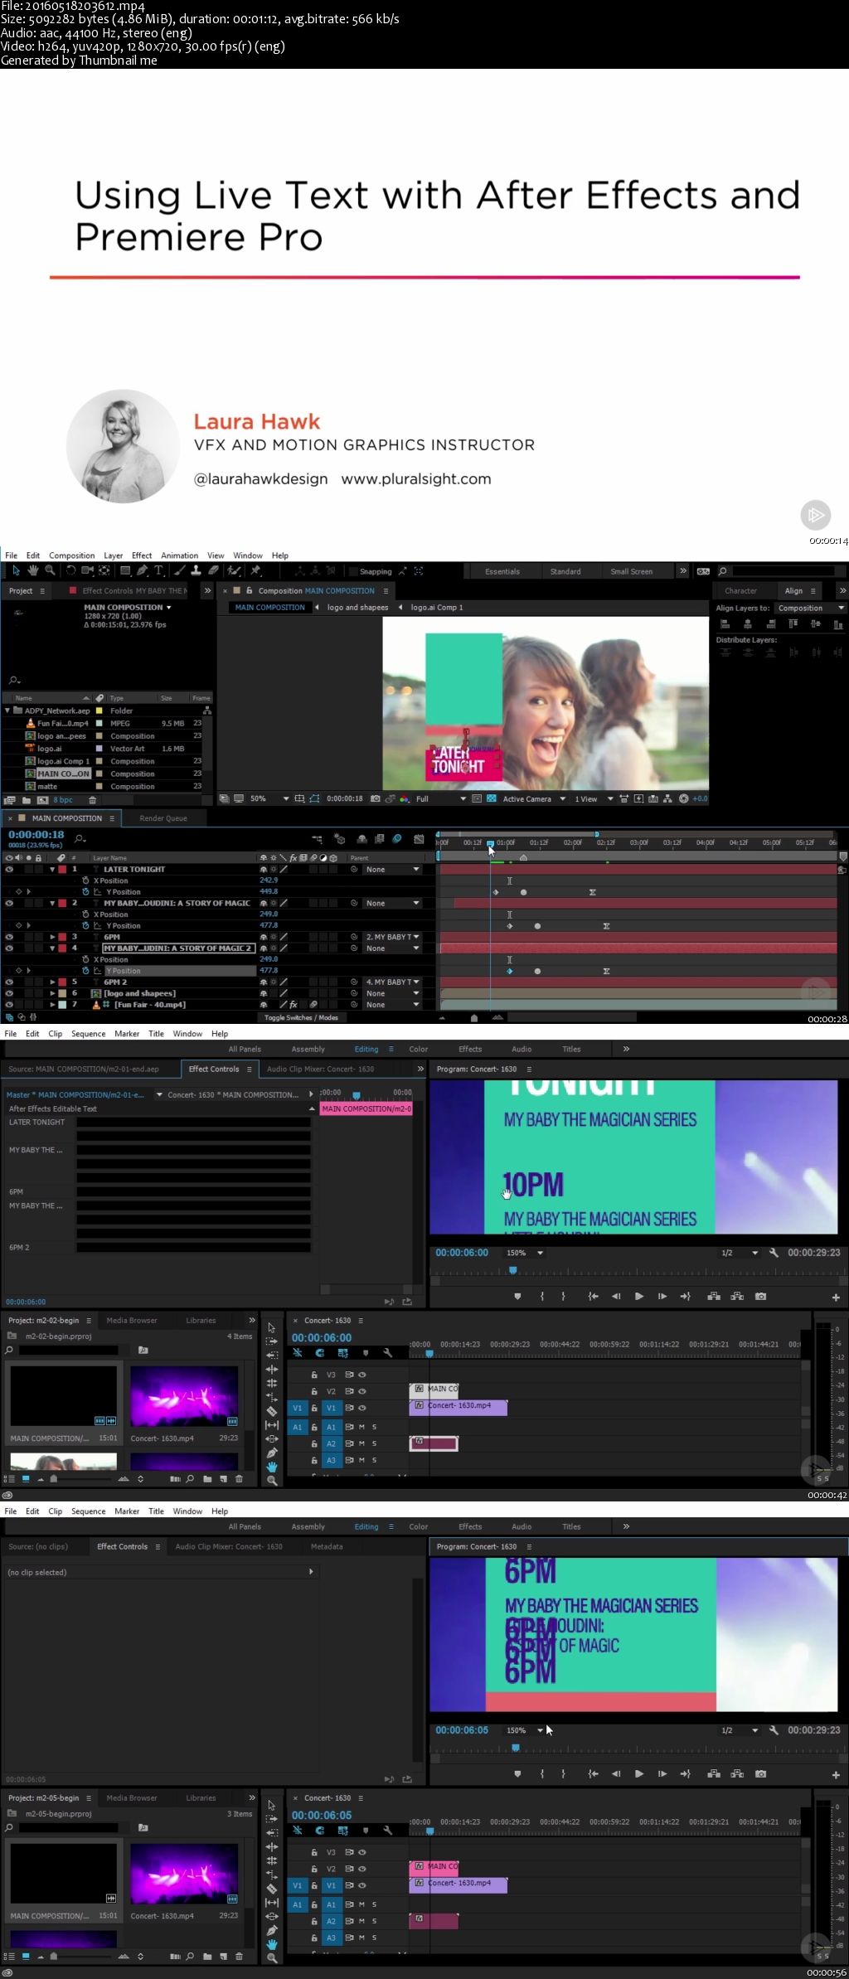
Task: Click Export Frame camera icon in the 00:00:42 frame
Action: [x=760, y=1296]
